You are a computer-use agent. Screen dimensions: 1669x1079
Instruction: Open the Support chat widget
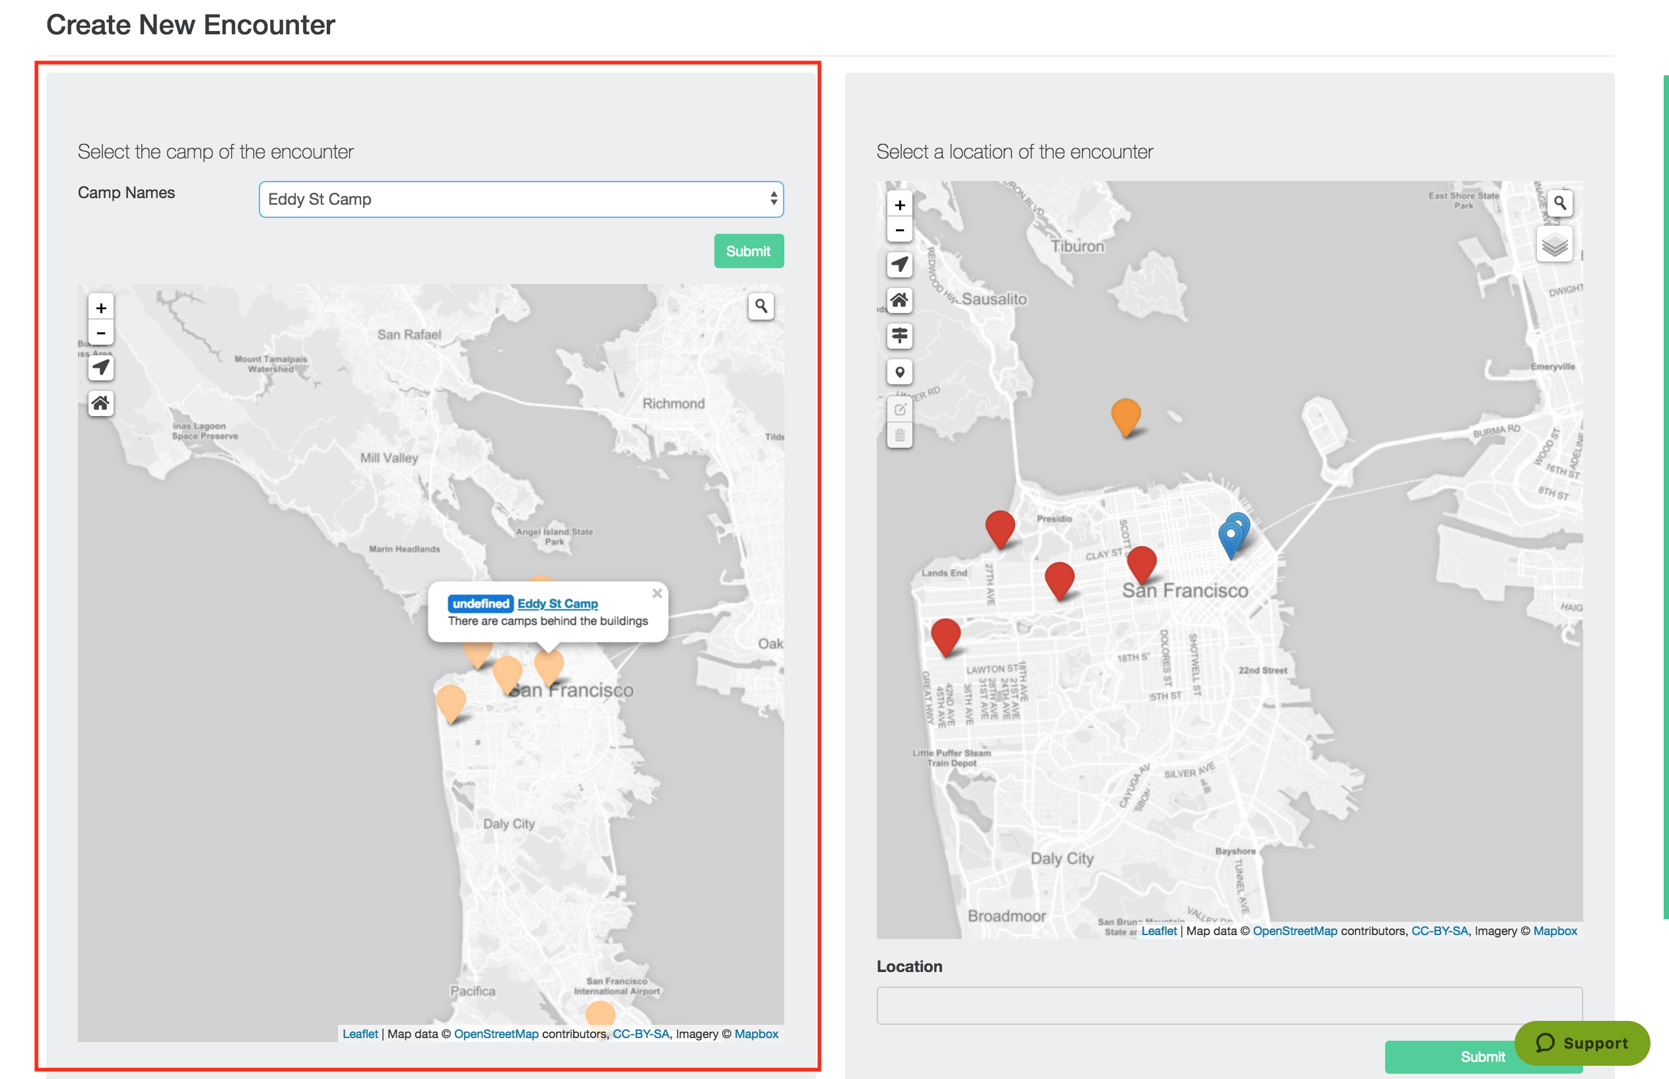coord(1581,1043)
